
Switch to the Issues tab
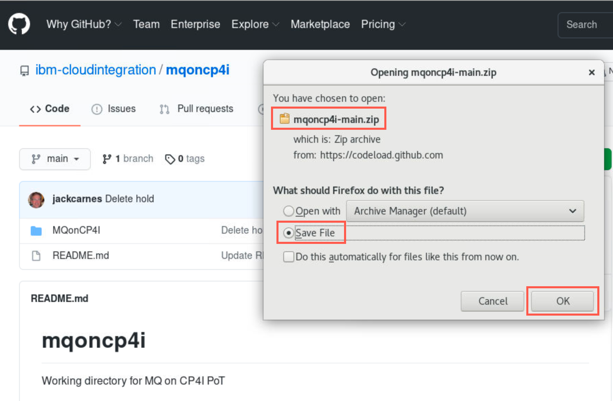[114, 109]
